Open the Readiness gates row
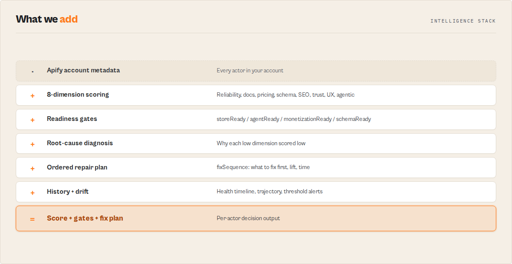The height and width of the screenshot is (264, 512). (x=256, y=119)
